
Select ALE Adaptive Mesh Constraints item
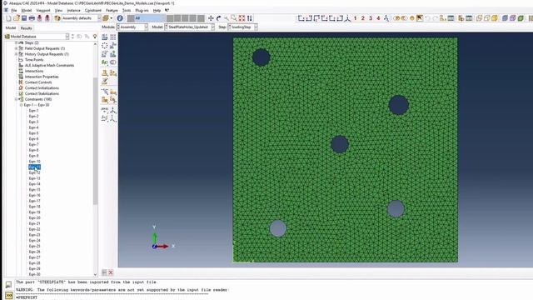pos(49,65)
